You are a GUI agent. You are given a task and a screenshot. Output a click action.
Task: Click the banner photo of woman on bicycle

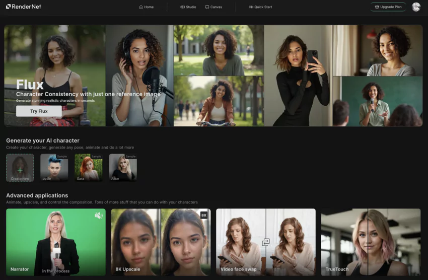point(219,101)
